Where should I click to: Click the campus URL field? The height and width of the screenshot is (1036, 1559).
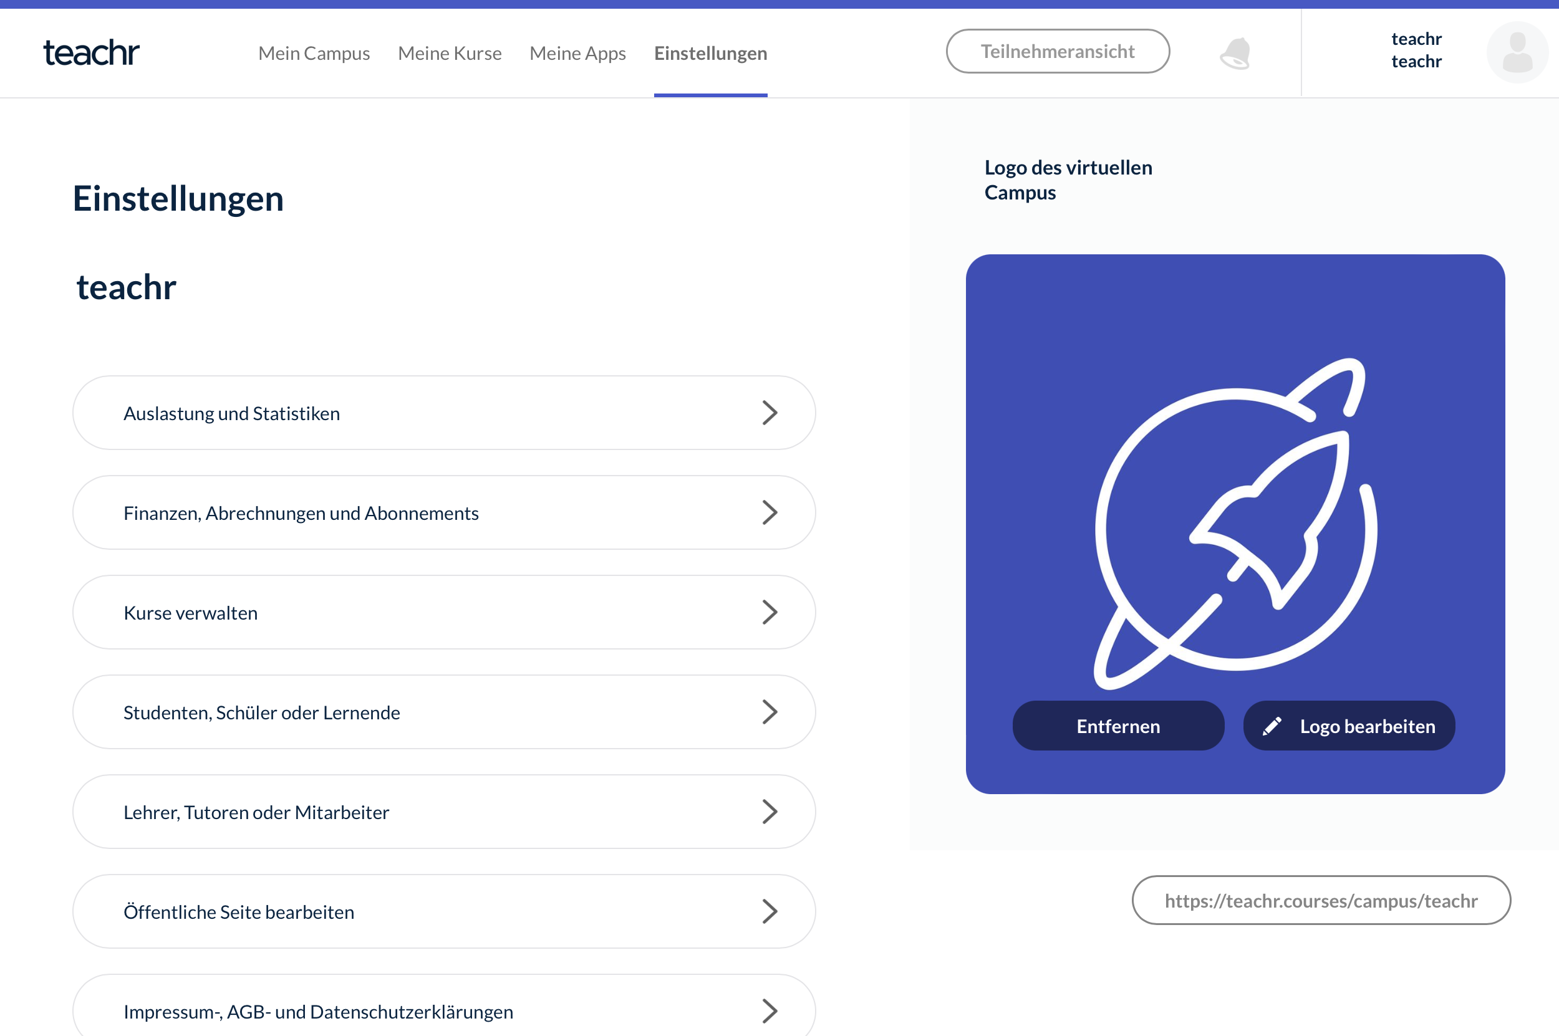point(1320,901)
